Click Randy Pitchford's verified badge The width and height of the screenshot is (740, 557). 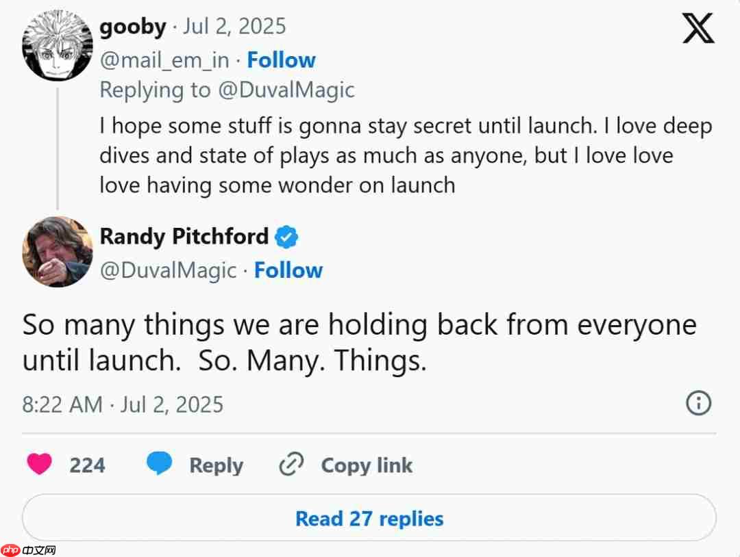coord(286,237)
